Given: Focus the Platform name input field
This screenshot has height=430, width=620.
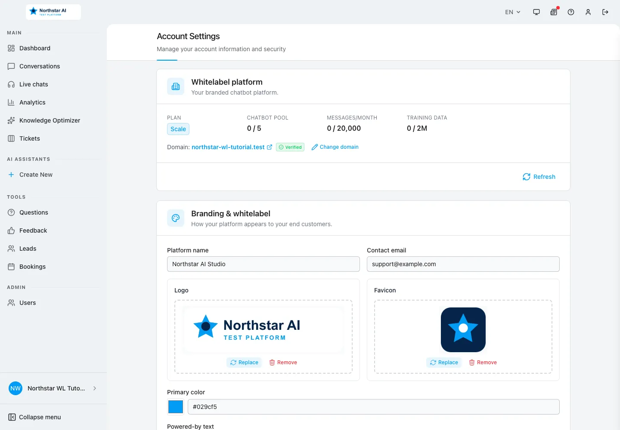Looking at the screenshot, I should tap(263, 264).
